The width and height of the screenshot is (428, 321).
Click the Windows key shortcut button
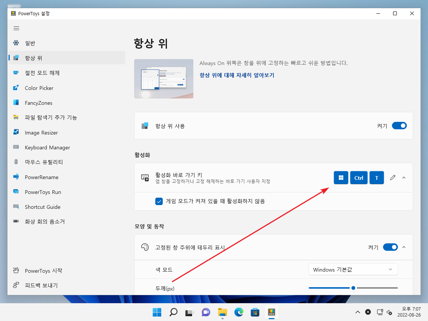(x=341, y=178)
